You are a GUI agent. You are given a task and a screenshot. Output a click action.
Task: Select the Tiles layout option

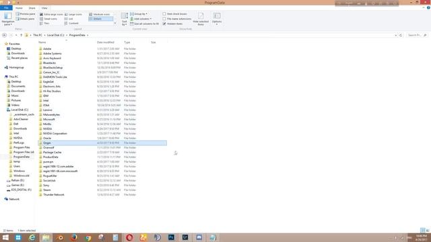45,24
